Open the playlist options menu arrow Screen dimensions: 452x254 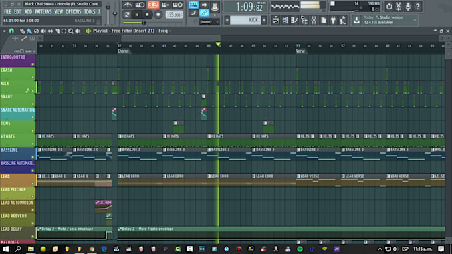5,31
